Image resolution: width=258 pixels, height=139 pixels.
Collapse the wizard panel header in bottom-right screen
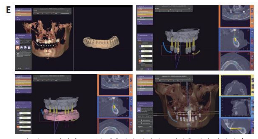coord(144,102)
